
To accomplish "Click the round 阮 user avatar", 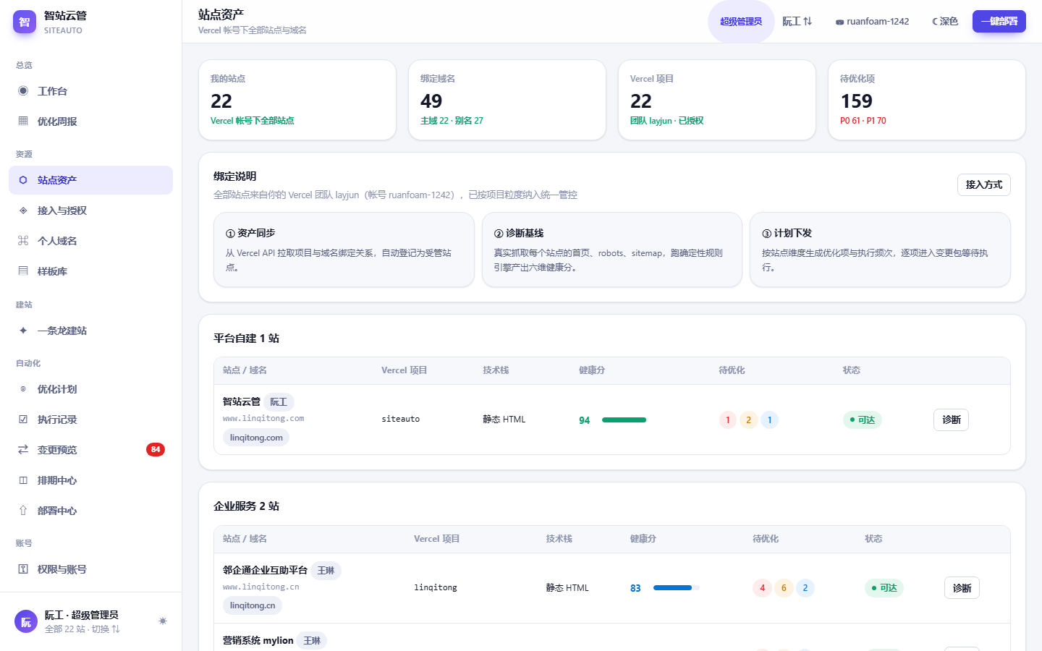I will pyautogui.click(x=26, y=621).
